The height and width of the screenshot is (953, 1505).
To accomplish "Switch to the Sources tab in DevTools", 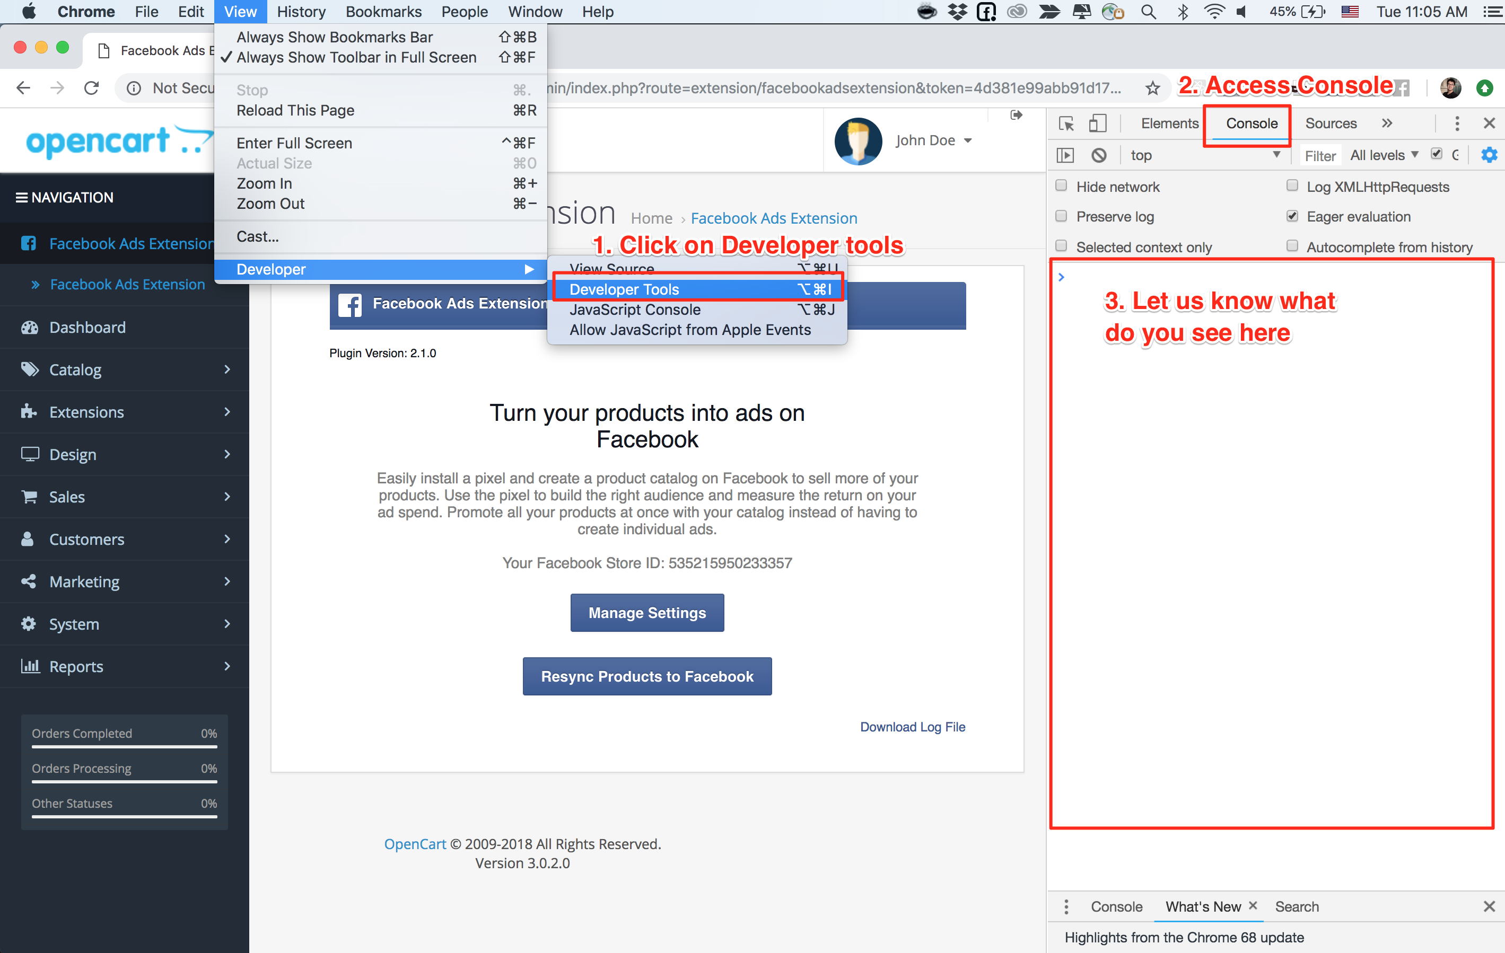I will click(1330, 123).
